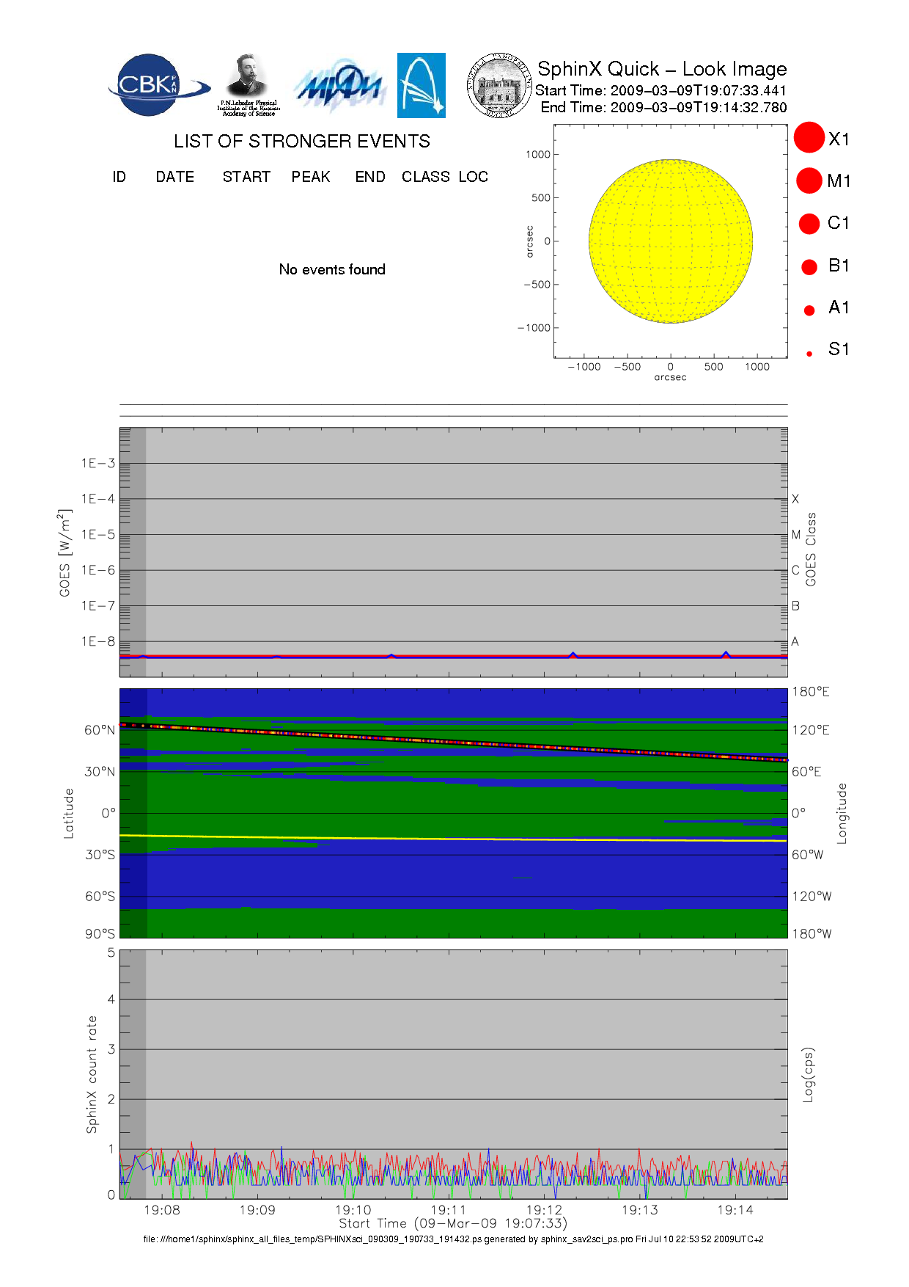Click the 1E-8 GOES axis label

coord(98,641)
